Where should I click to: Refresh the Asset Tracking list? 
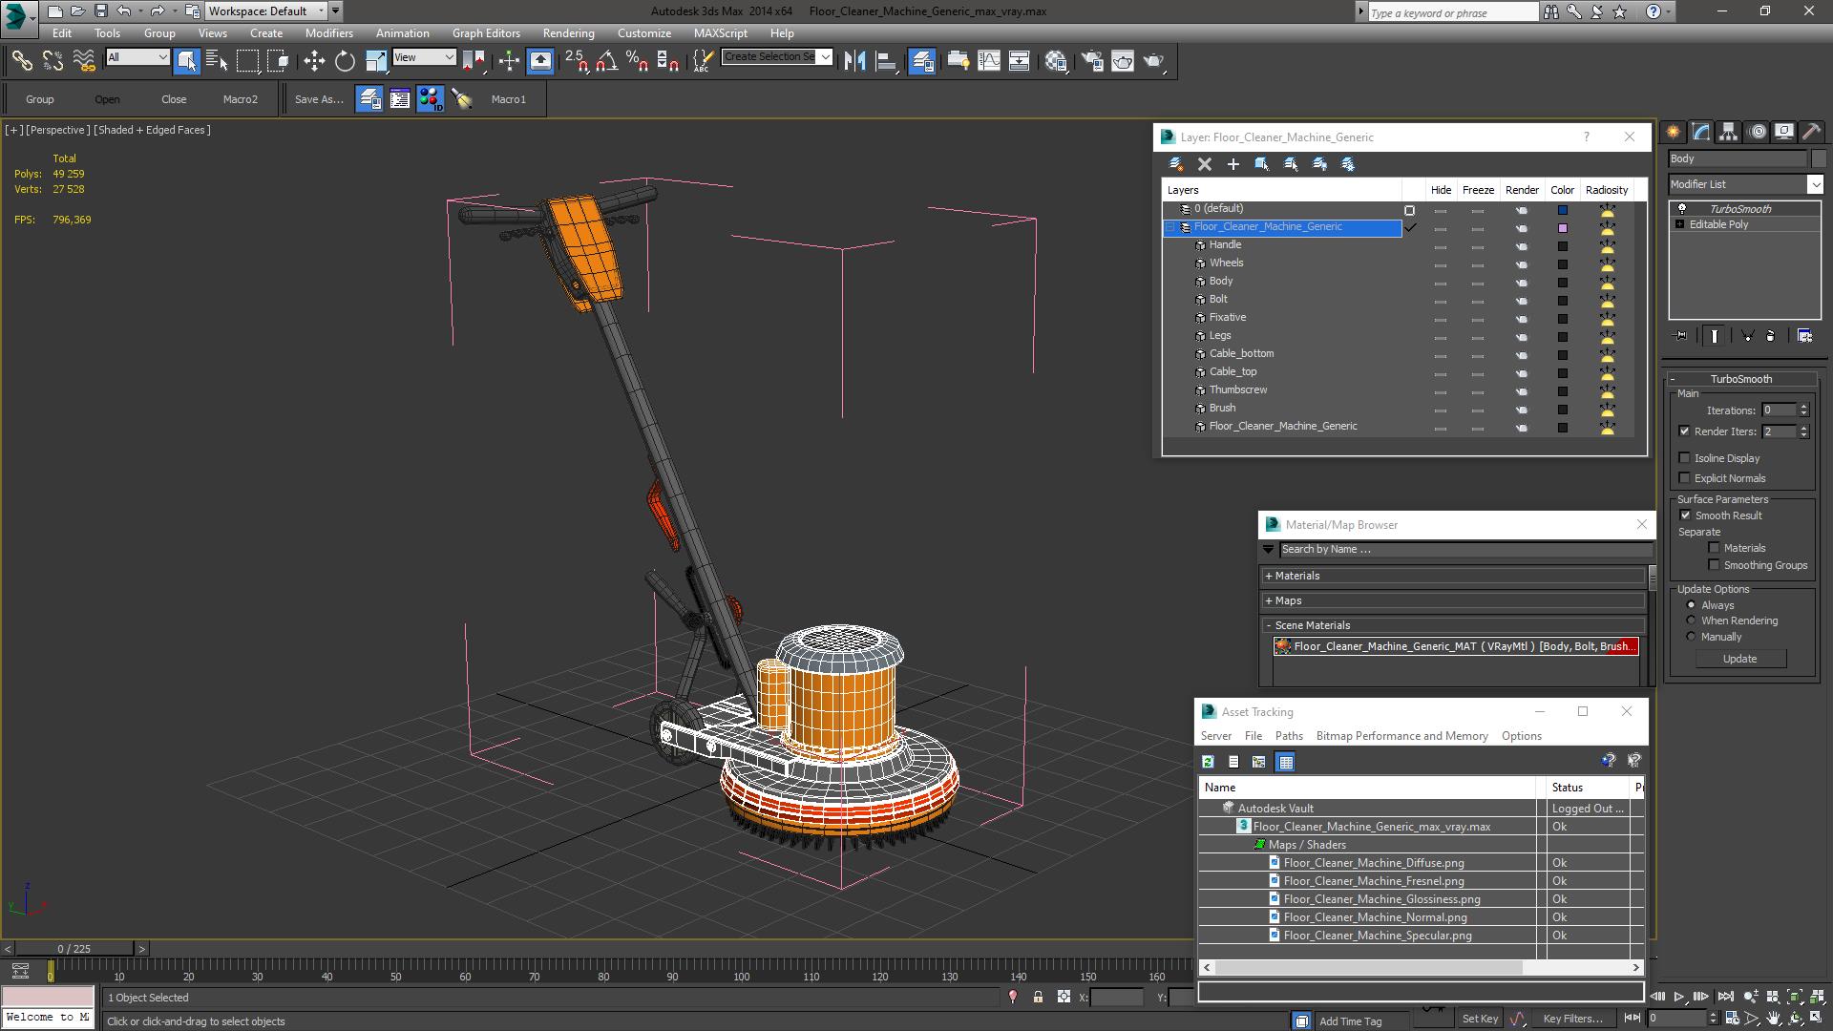point(1208,762)
